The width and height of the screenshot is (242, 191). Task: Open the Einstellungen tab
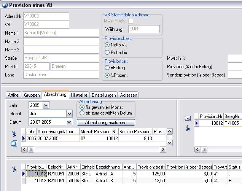tap(103, 95)
